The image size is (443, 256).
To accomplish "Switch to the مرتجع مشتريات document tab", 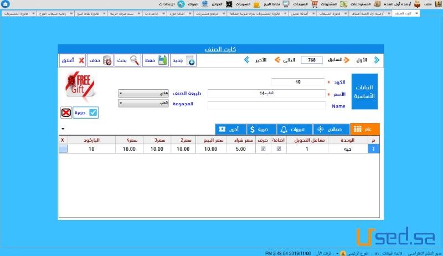I will tap(210, 13).
